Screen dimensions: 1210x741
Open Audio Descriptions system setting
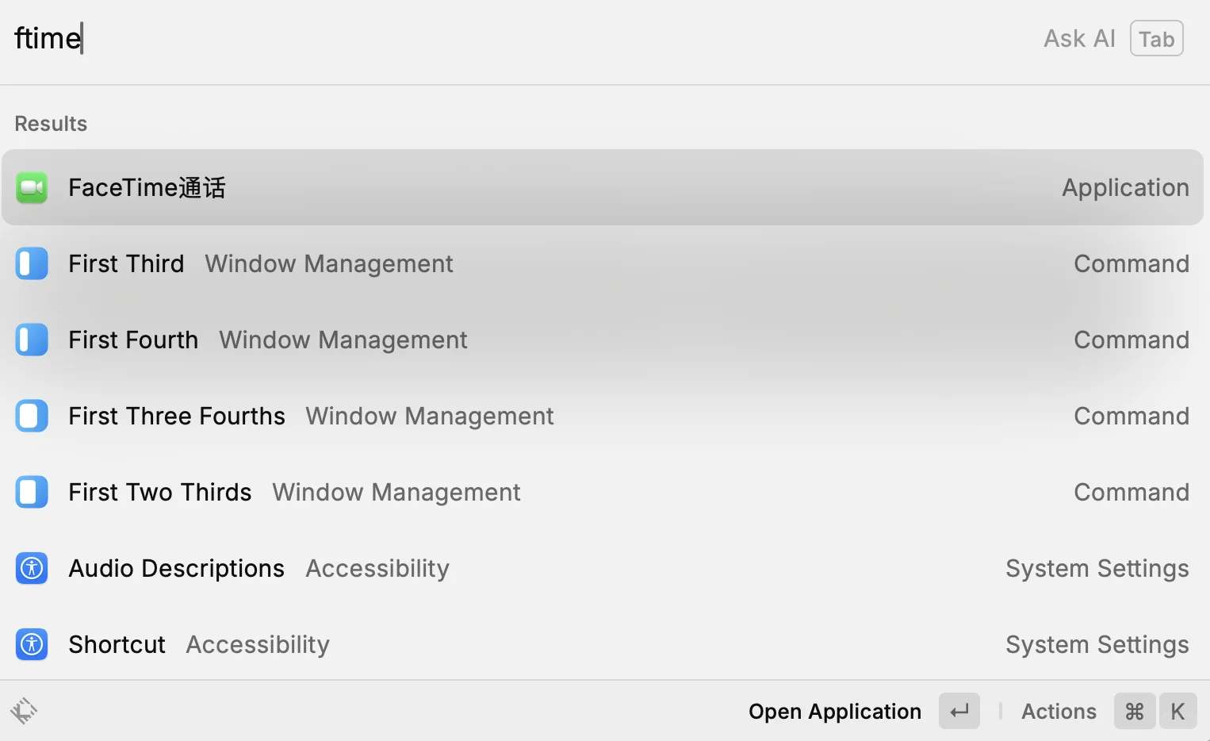point(603,568)
